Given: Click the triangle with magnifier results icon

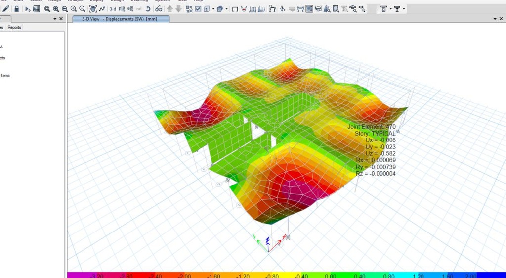Looking at the screenshot, I should (327, 9).
